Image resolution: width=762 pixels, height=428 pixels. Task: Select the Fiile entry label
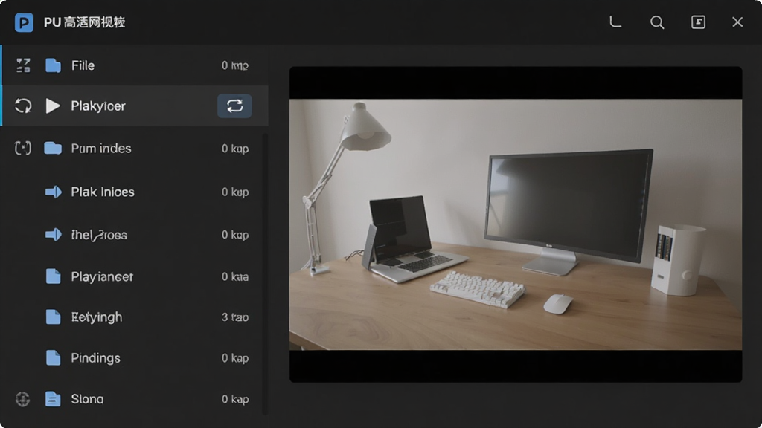click(x=83, y=65)
